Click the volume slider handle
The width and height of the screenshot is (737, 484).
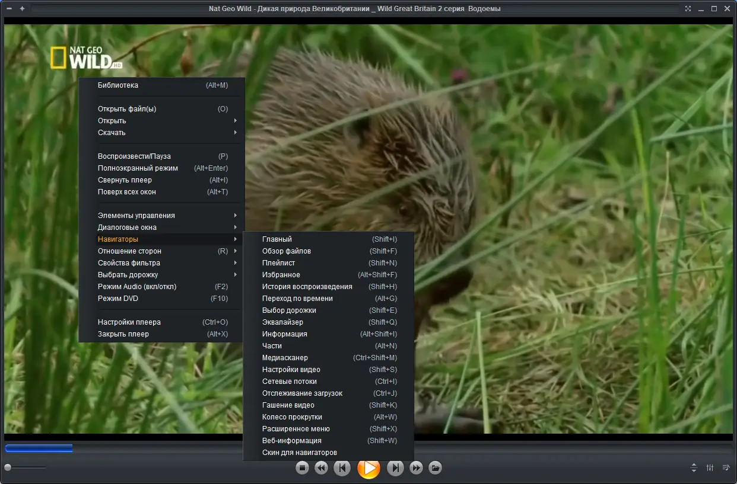tap(7, 468)
